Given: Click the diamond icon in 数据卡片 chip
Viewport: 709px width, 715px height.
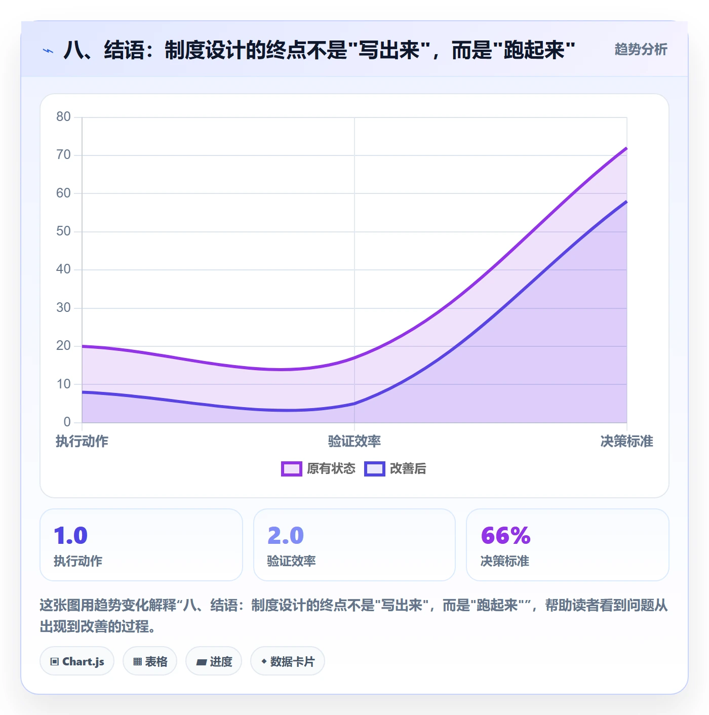Looking at the screenshot, I should pos(264,661).
